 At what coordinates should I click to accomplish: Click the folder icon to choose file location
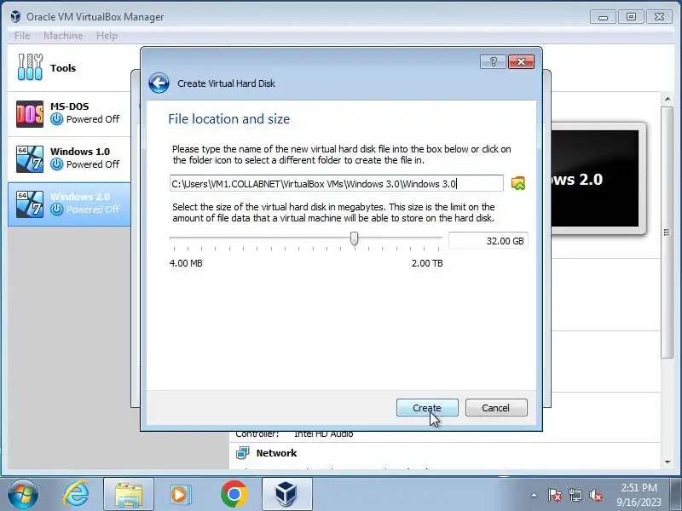click(518, 183)
